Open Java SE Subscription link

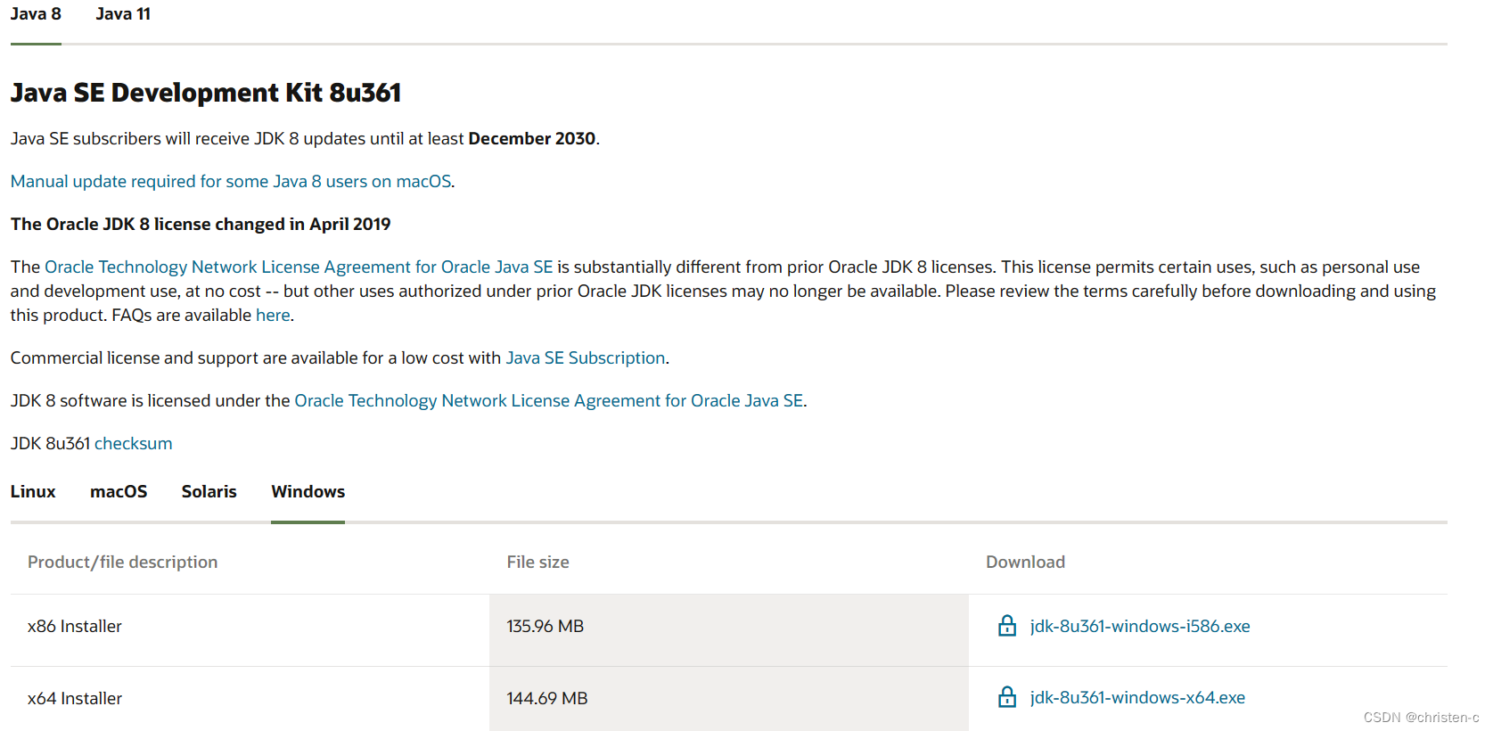click(586, 358)
